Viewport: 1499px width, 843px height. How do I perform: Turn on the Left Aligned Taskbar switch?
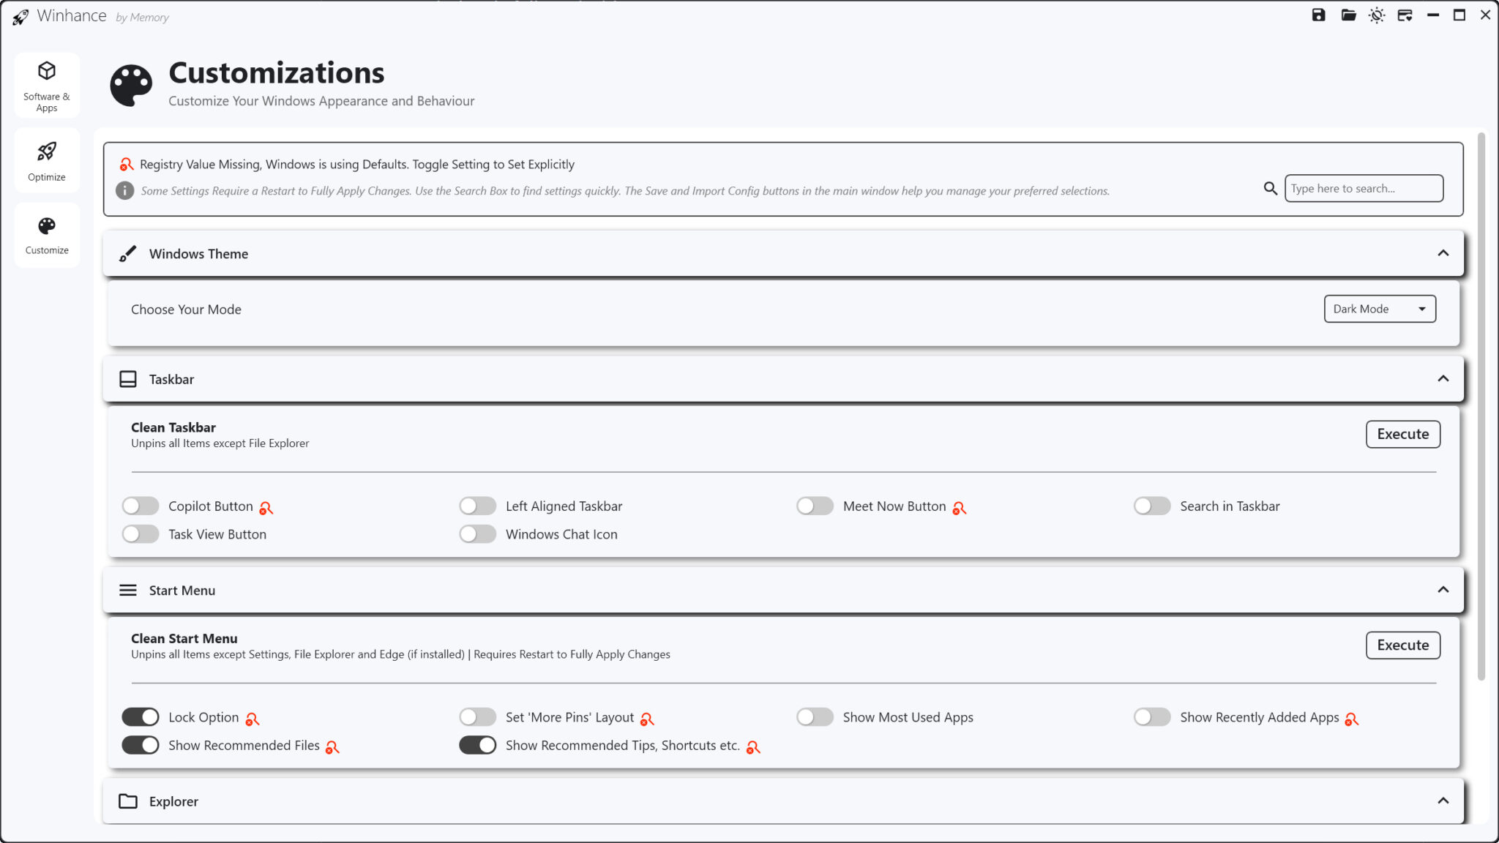pyautogui.click(x=477, y=506)
